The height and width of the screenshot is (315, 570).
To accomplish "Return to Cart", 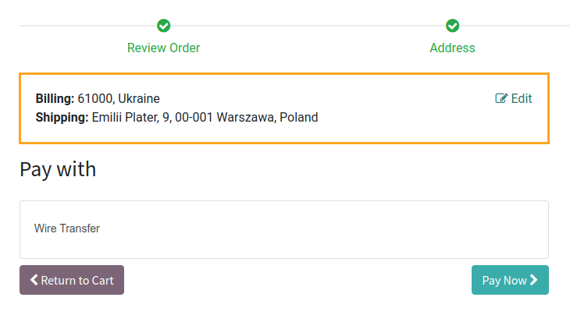I will click(x=72, y=280).
